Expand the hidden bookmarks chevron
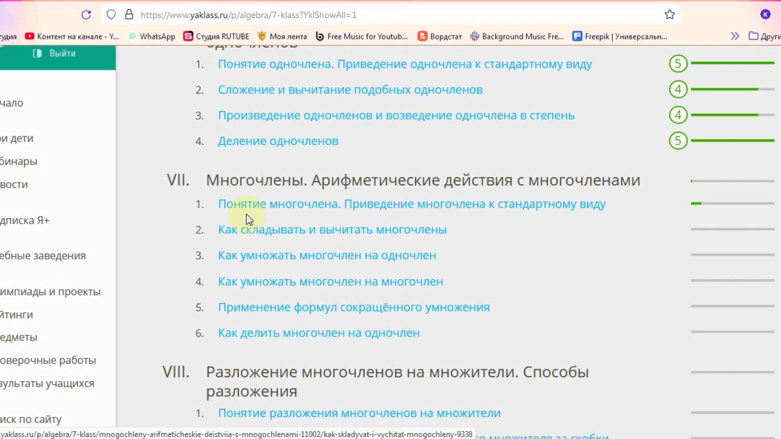The width and height of the screenshot is (781, 439). (735, 36)
